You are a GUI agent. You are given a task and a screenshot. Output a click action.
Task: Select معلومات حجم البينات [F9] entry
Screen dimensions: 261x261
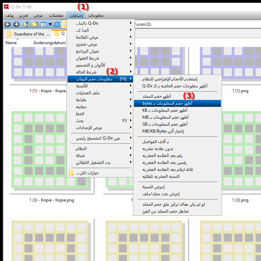(x=100, y=79)
